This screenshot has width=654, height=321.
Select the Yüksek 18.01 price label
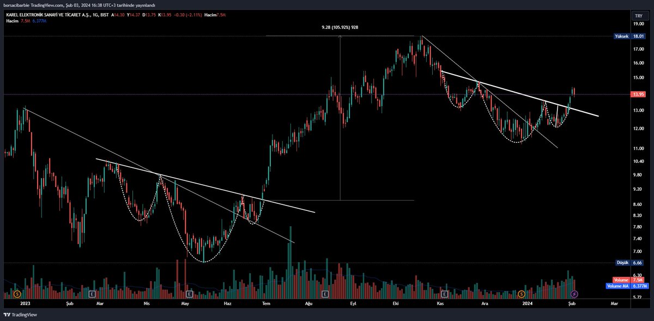click(630, 36)
